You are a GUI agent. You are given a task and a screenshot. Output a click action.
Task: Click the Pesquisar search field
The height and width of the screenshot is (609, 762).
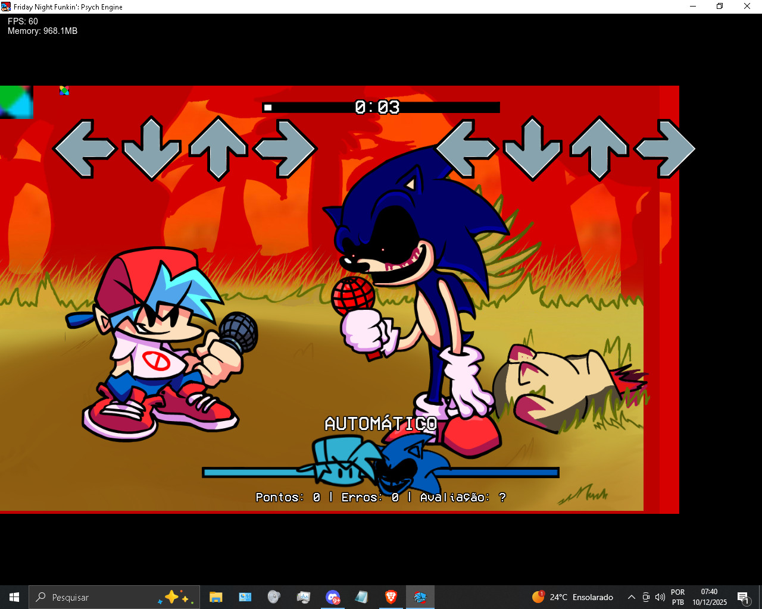click(x=89, y=597)
